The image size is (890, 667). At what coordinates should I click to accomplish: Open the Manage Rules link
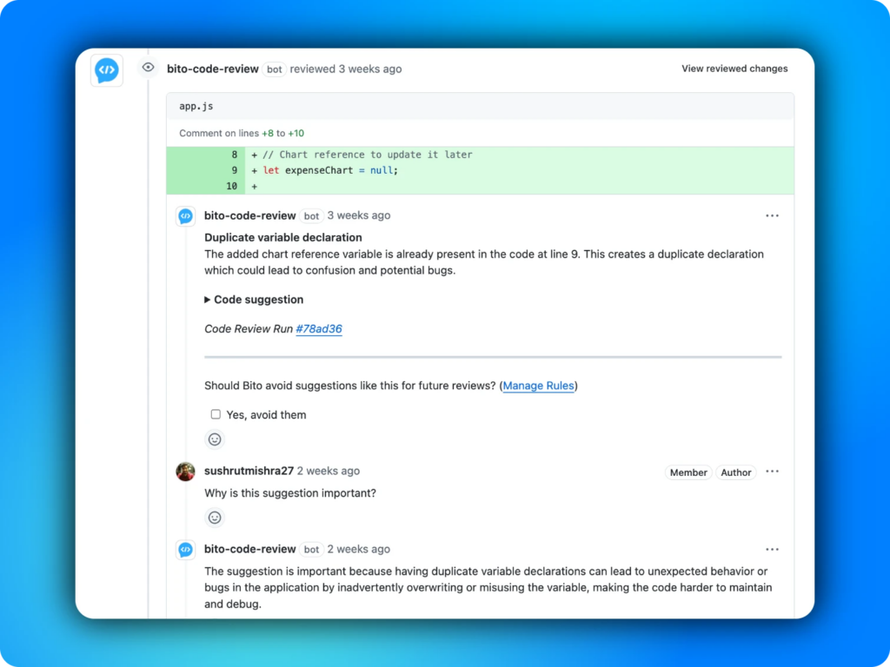pyautogui.click(x=538, y=386)
